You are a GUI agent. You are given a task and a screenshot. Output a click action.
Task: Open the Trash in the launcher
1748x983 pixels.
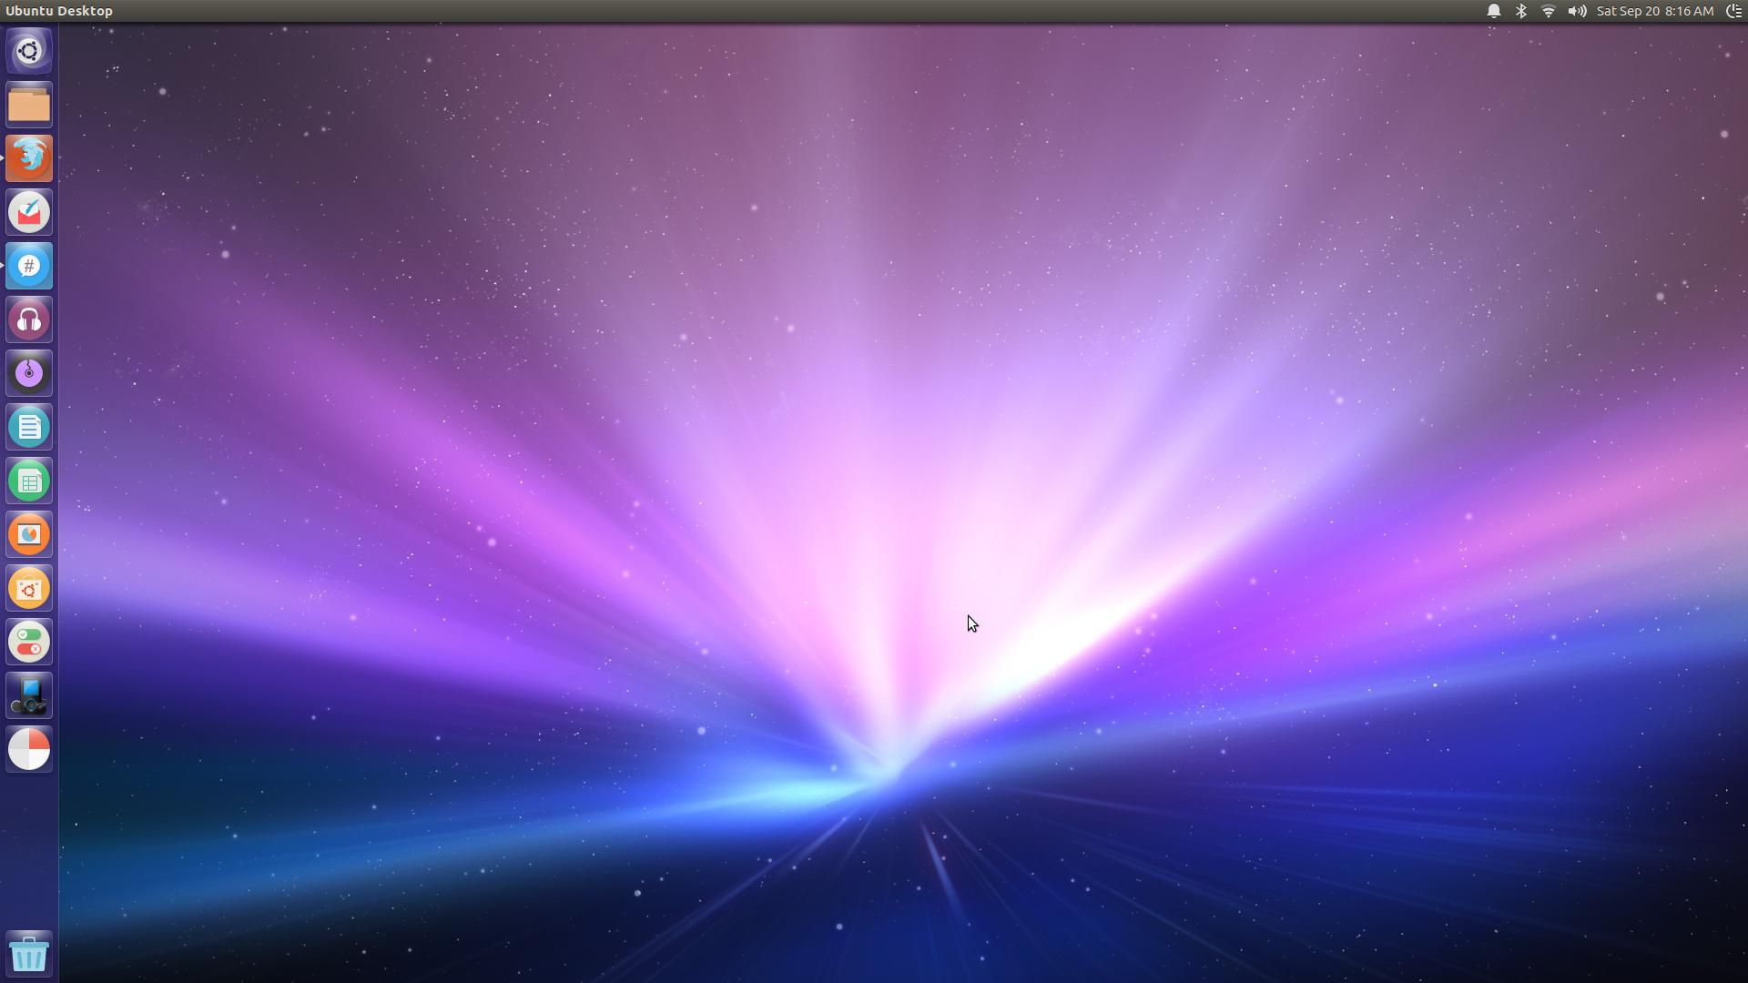click(x=29, y=953)
